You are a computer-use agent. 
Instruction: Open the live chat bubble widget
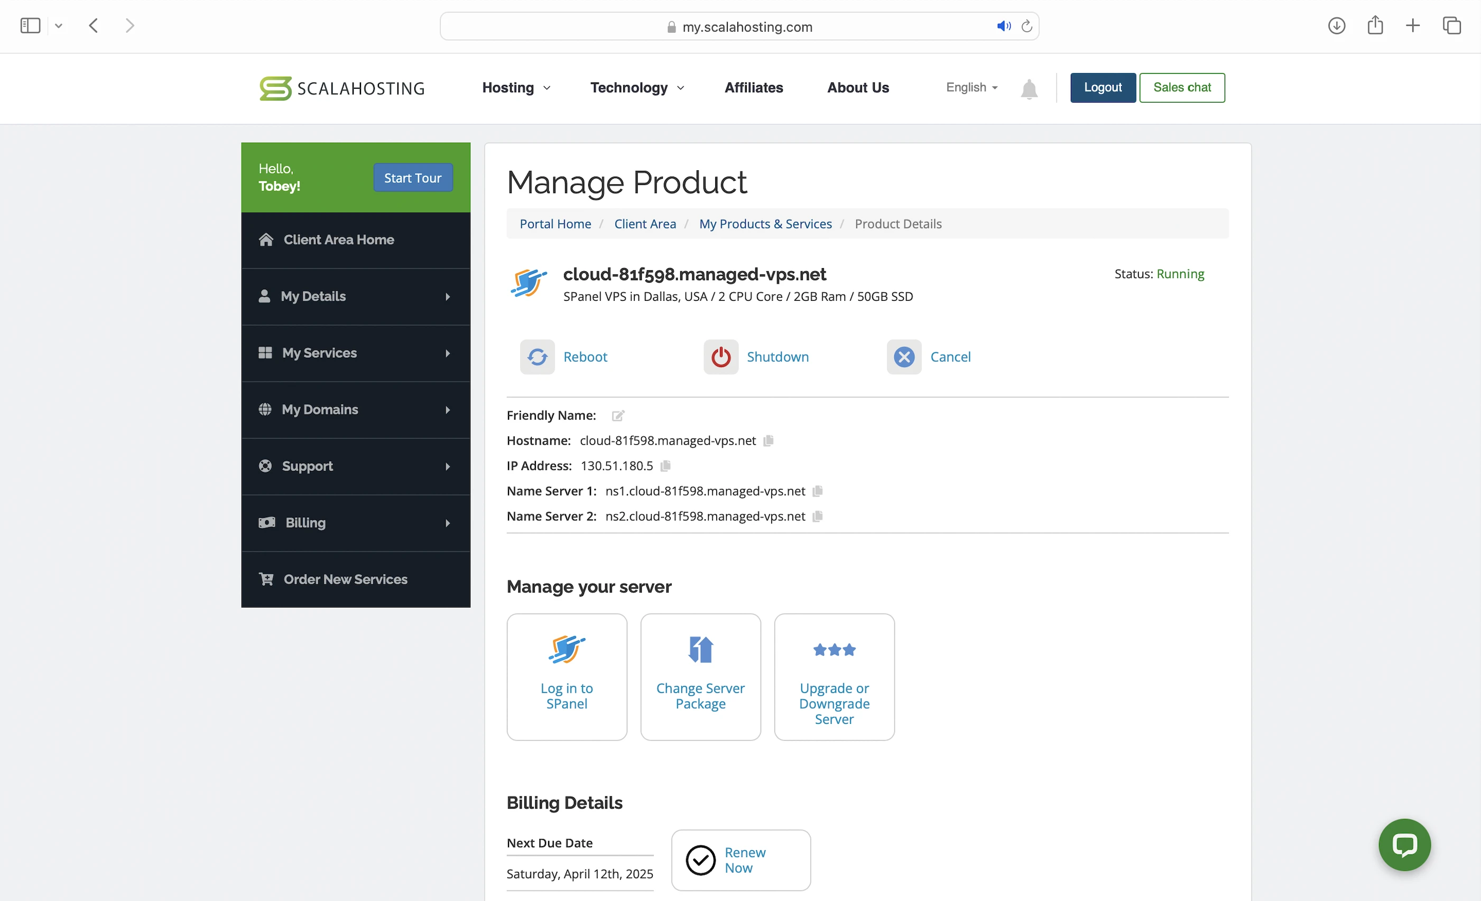pos(1404,844)
